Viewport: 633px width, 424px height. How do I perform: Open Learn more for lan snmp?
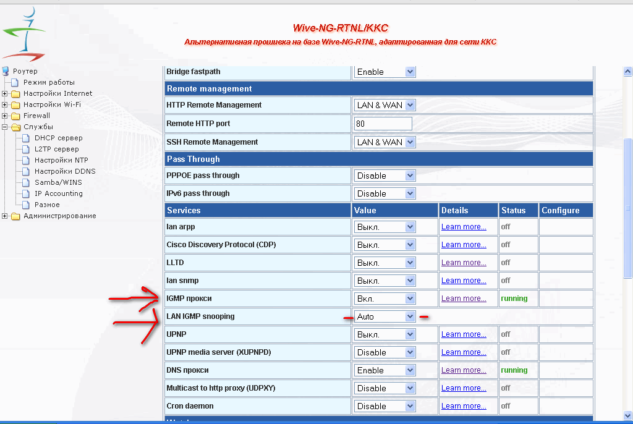[x=464, y=281]
